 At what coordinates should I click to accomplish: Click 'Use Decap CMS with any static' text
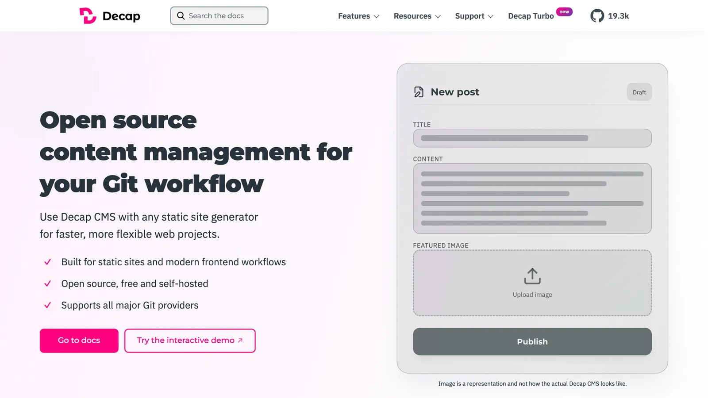[149, 226]
